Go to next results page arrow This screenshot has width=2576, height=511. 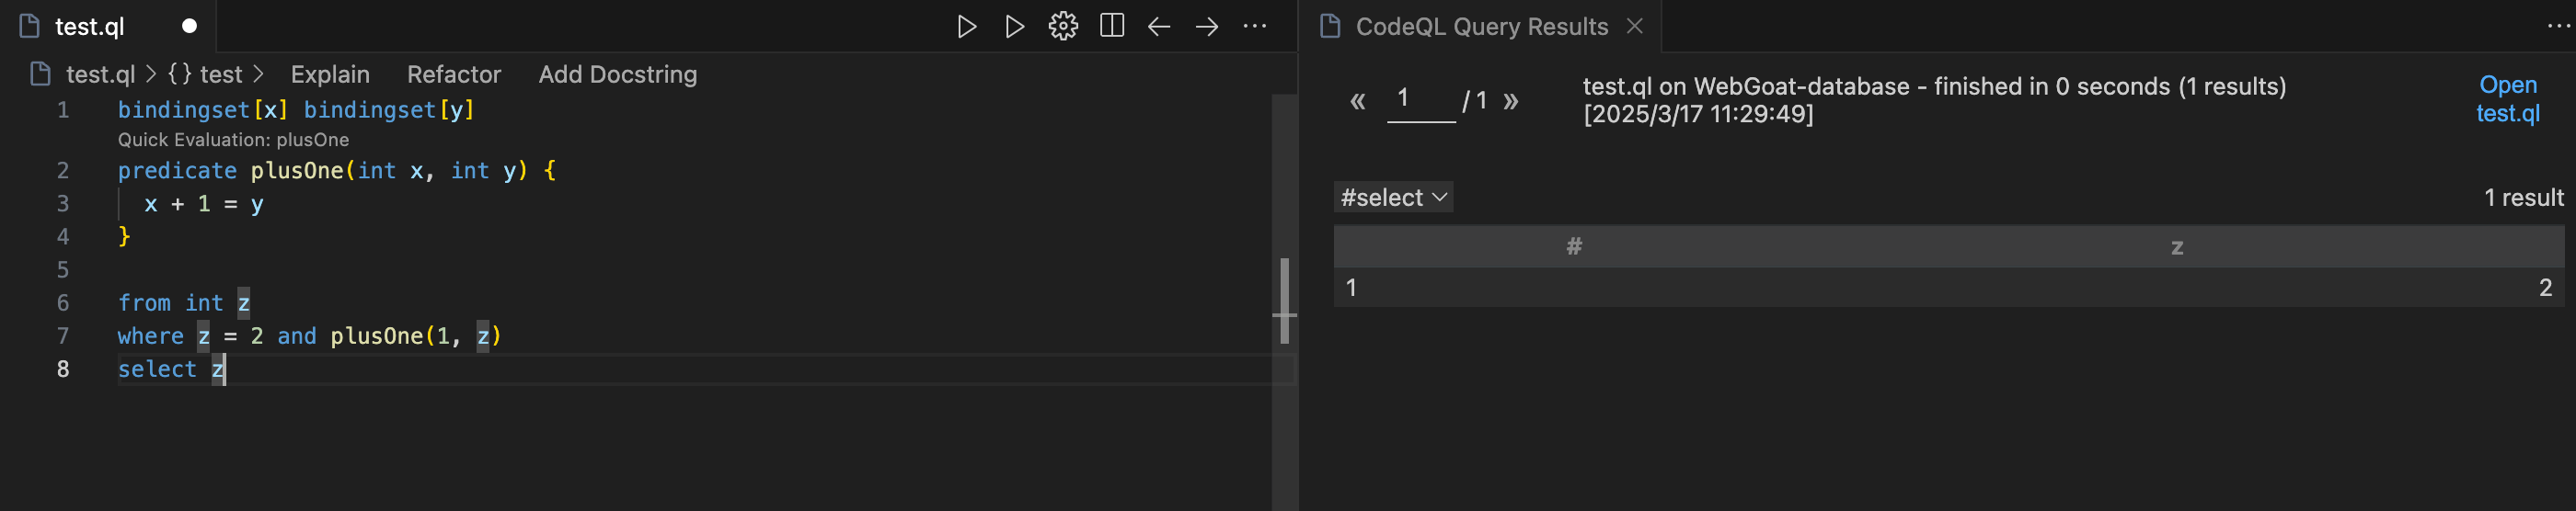[x=1511, y=101]
